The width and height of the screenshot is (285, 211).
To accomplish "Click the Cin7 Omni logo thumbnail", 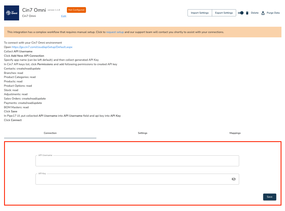I will [12, 13].
